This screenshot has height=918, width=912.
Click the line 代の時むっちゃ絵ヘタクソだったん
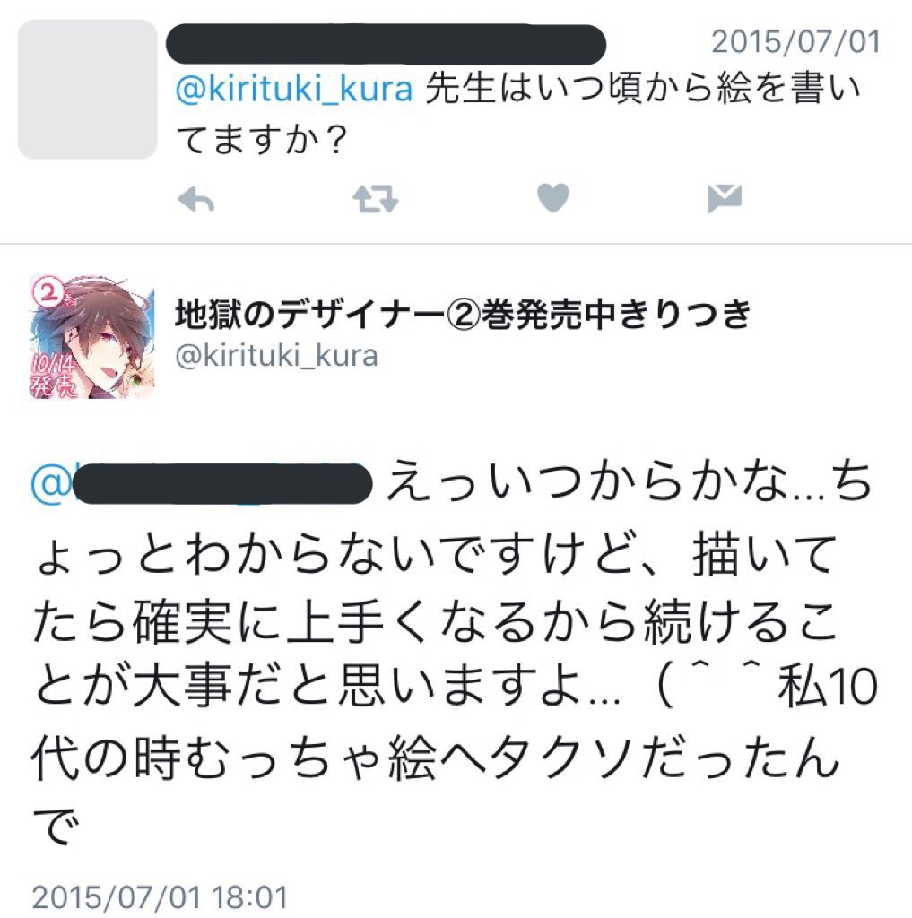point(436,758)
